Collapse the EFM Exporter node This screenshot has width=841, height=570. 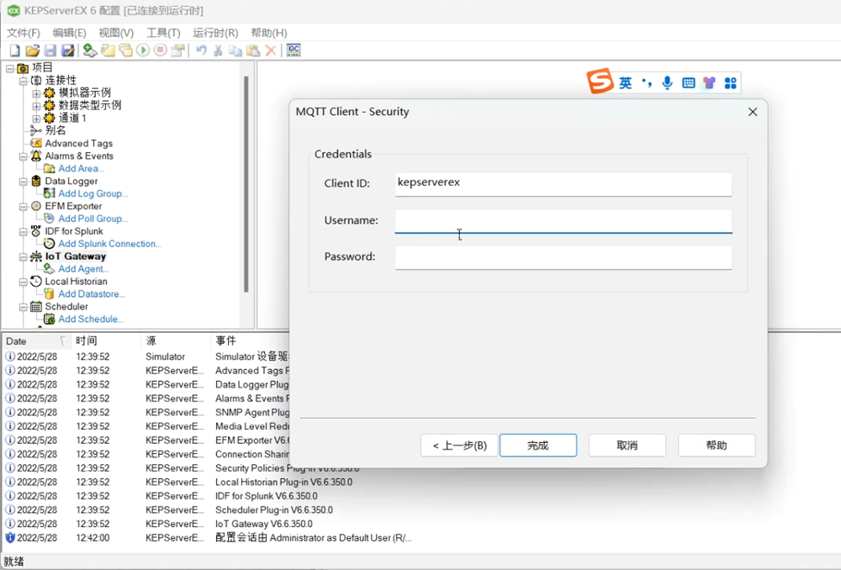[23, 207]
